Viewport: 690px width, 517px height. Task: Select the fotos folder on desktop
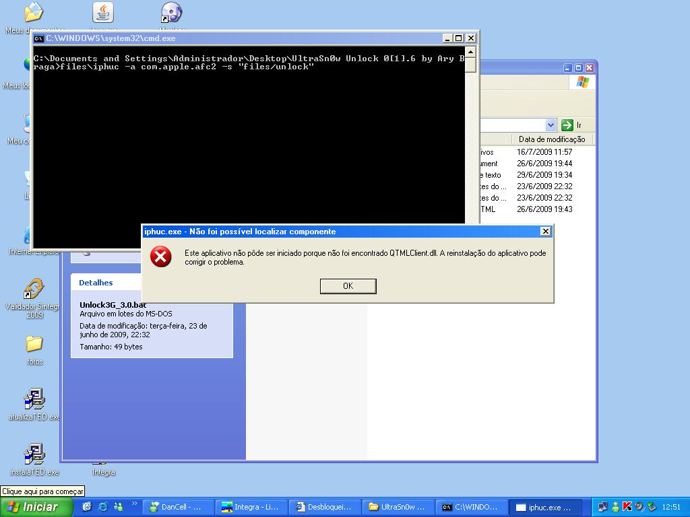point(34,350)
